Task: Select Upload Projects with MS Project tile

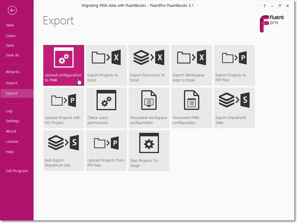Action: tap(64, 108)
